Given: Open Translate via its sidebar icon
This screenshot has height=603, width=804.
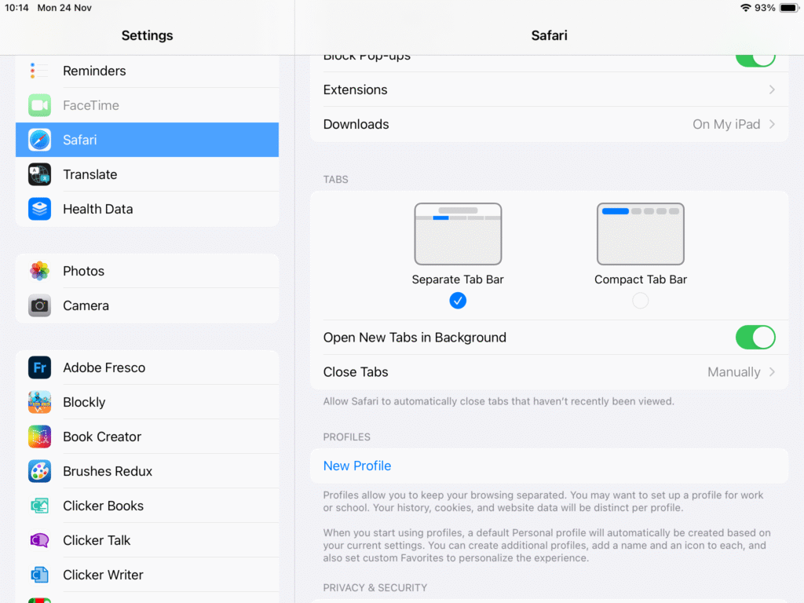Looking at the screenshot, I should (39, 174).
